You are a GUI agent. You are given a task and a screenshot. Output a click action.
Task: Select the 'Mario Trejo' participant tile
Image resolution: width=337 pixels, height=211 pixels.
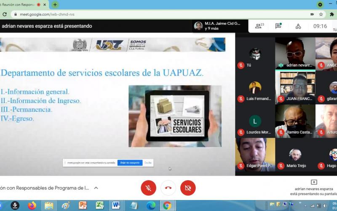(x=295, y=155)
